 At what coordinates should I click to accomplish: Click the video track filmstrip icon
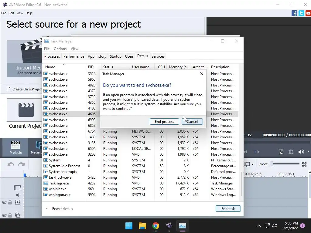click(17, 187)
